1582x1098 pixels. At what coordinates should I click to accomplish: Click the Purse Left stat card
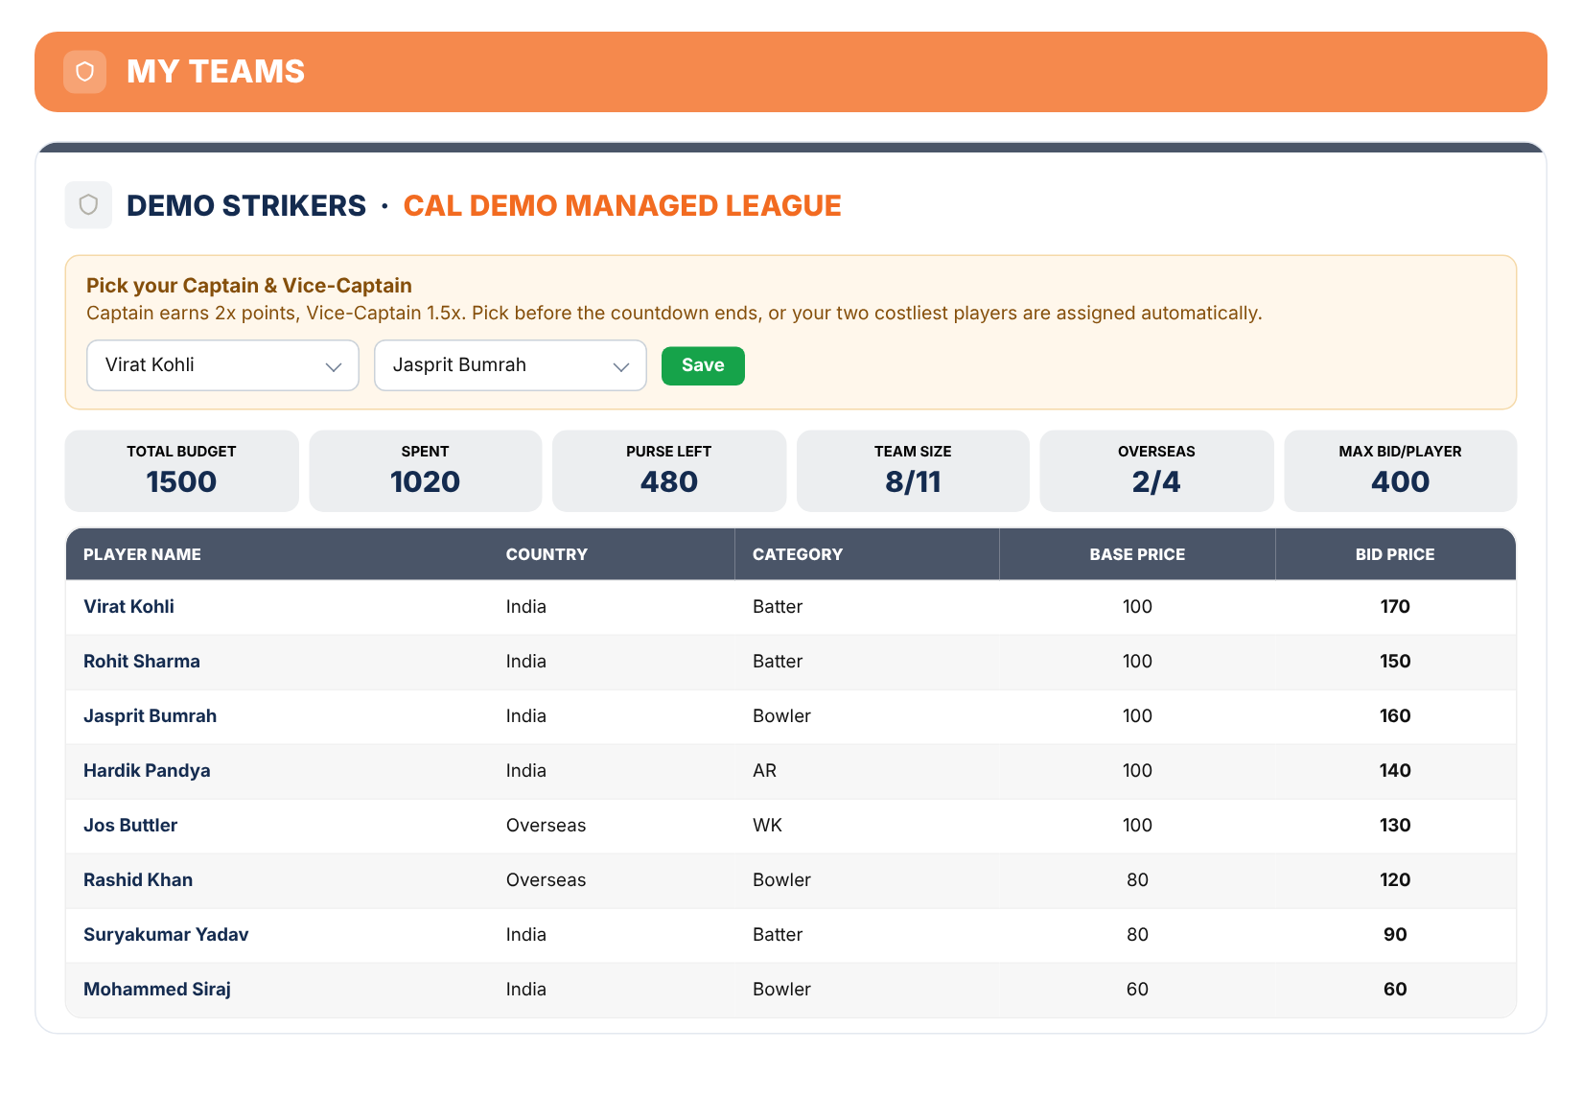[x=669, y=471]
